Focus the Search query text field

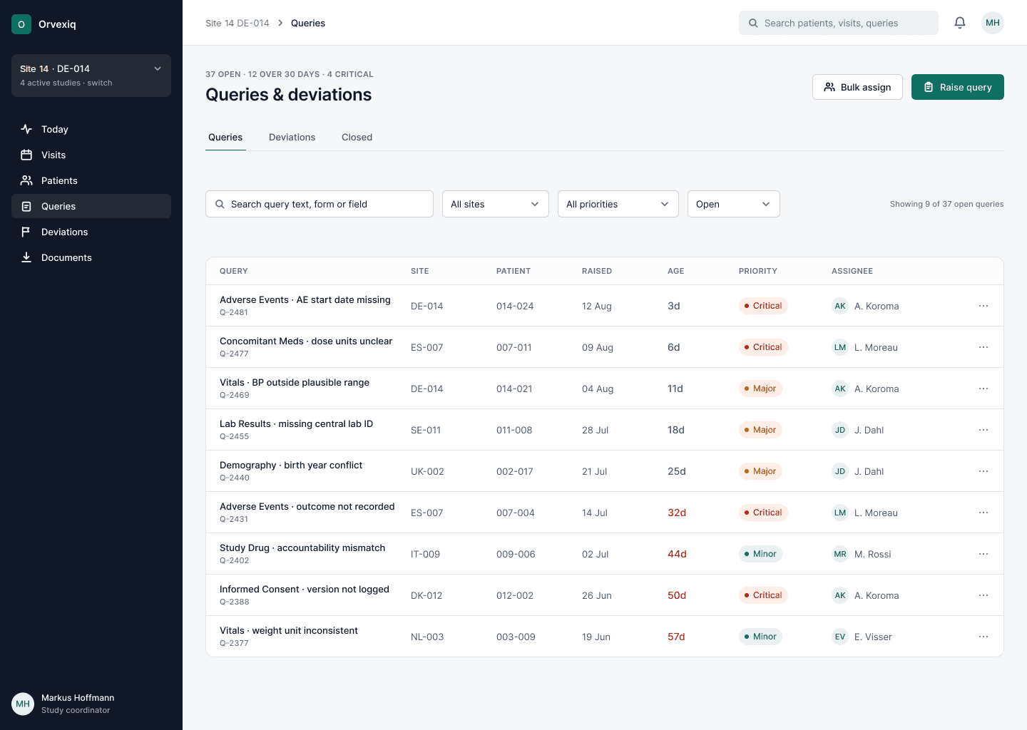320,204
